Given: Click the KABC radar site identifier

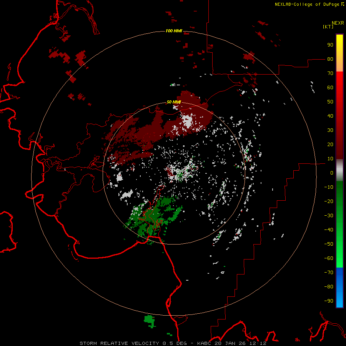Looking at the screenshot, I should pos(205,343).
